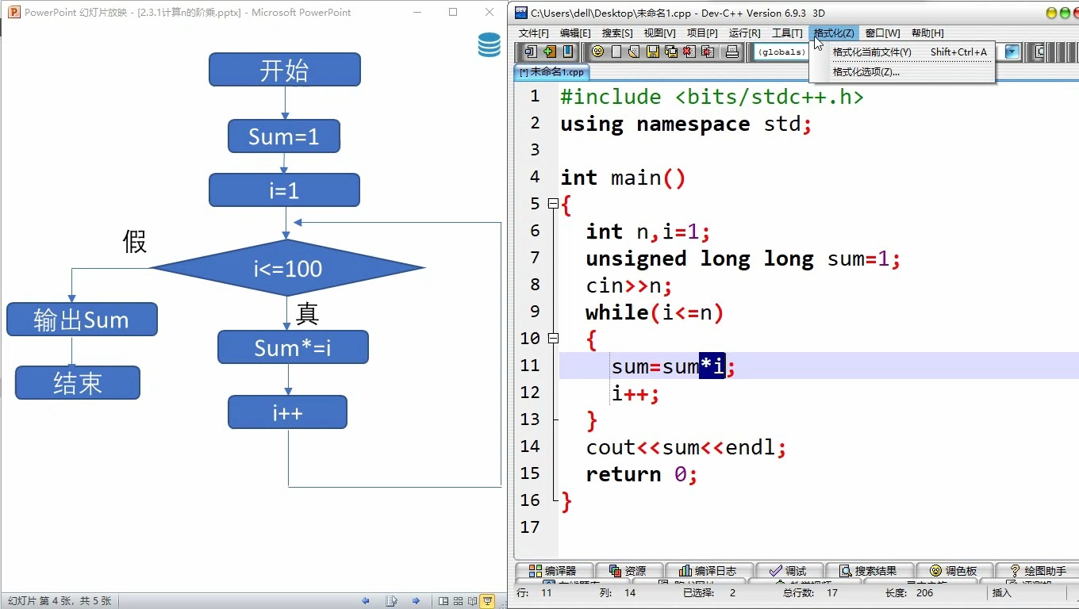Switch PowerPoint to normal view icon
This screenshot has height=609, width=1079.
click(x=444, y=601)
